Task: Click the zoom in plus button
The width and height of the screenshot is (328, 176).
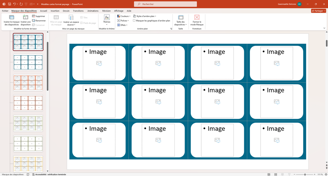Action: pyautogui.click(x=314, y=174)
